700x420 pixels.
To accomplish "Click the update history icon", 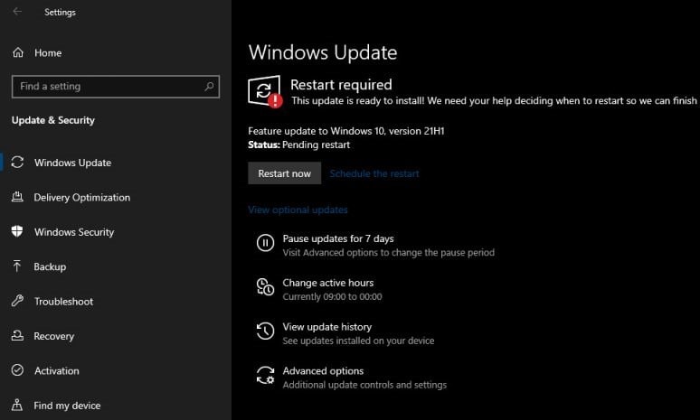I will click(x=265, y=331).
